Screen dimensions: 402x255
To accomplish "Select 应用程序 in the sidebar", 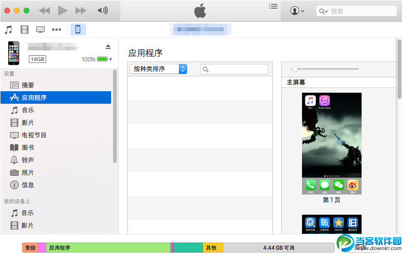I will (x=56, y=97).
